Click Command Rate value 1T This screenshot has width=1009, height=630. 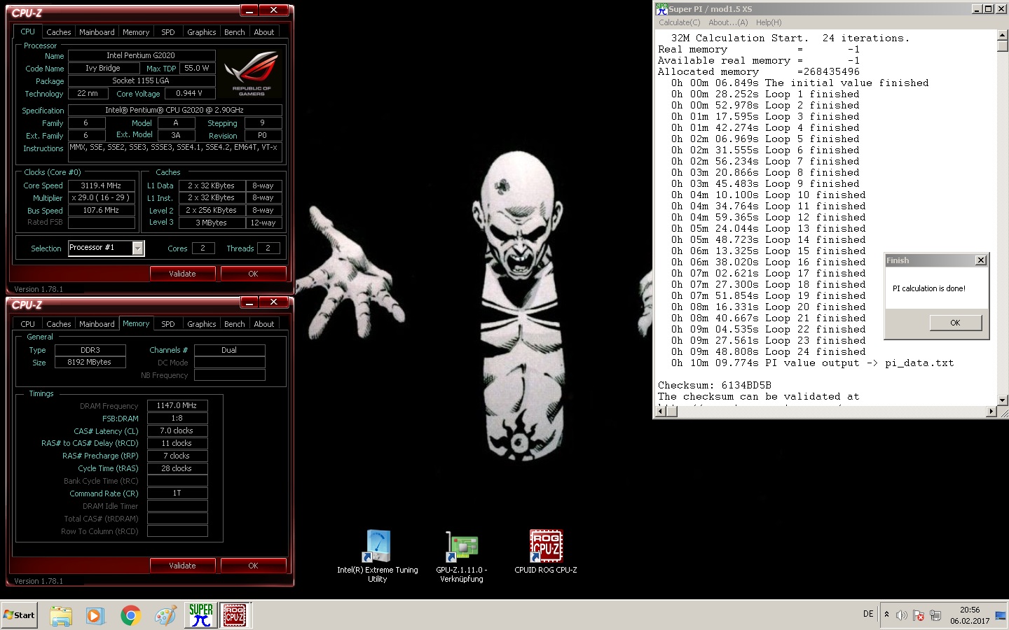tap(177, 493)
